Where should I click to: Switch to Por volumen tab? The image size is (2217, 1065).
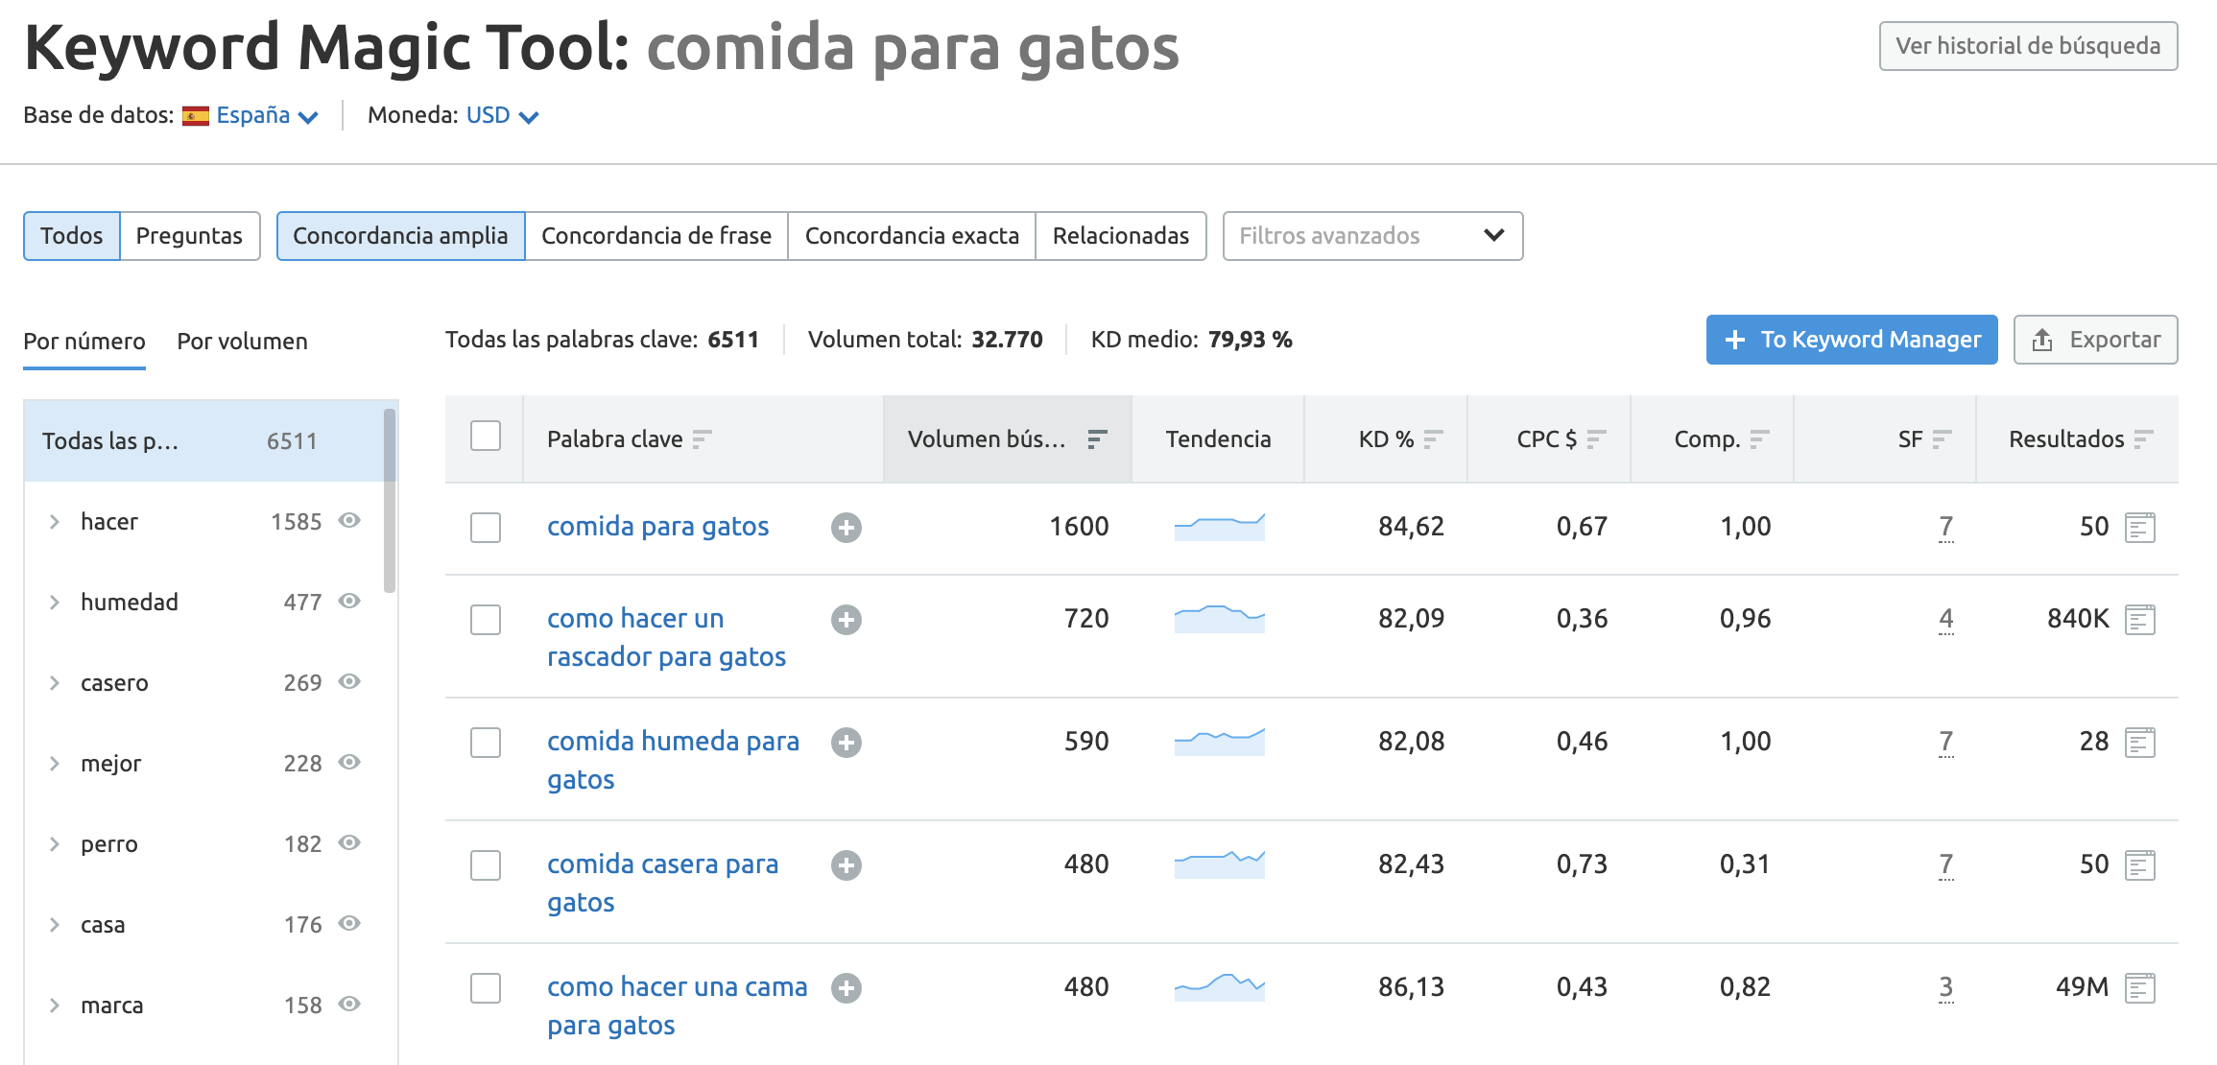pyautogui.click(x=242, y=342)
